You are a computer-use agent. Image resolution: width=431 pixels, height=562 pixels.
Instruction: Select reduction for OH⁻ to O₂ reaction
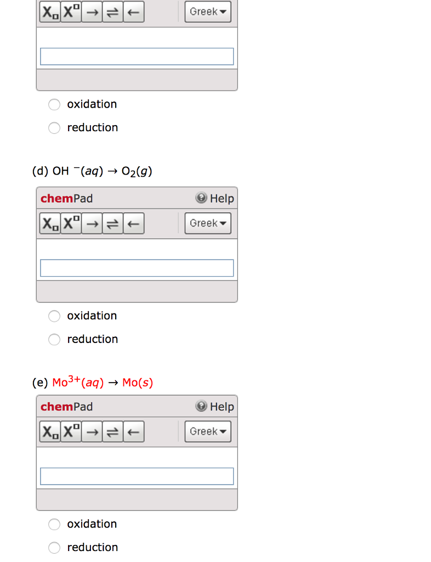click(54, 340)
